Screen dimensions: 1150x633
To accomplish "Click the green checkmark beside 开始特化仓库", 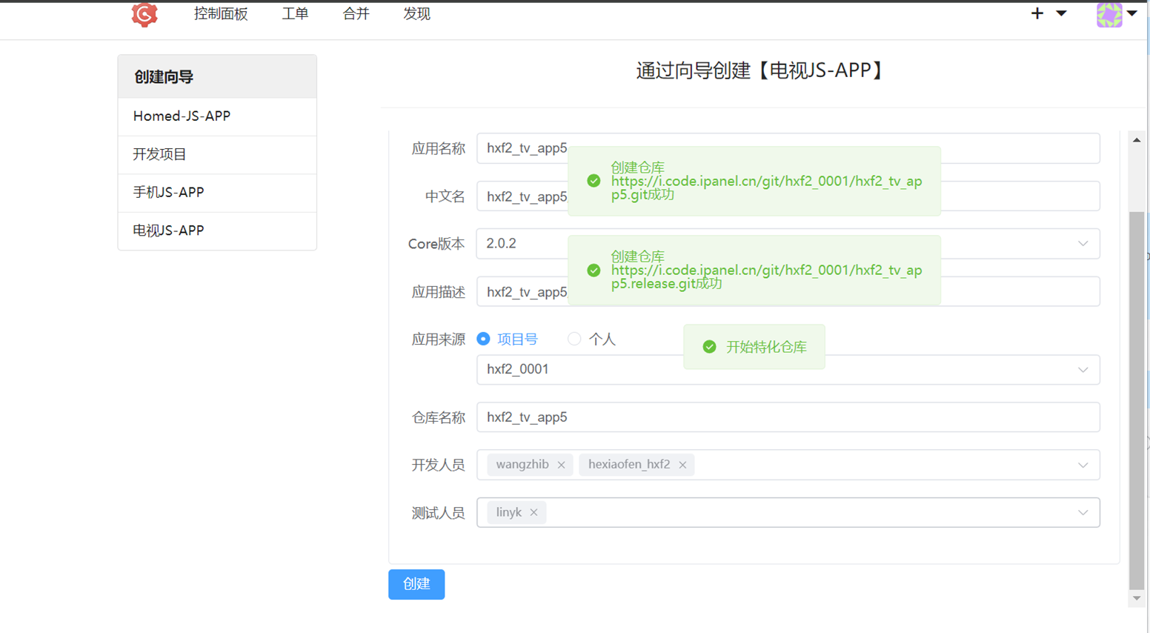I will tap(709, 346).
